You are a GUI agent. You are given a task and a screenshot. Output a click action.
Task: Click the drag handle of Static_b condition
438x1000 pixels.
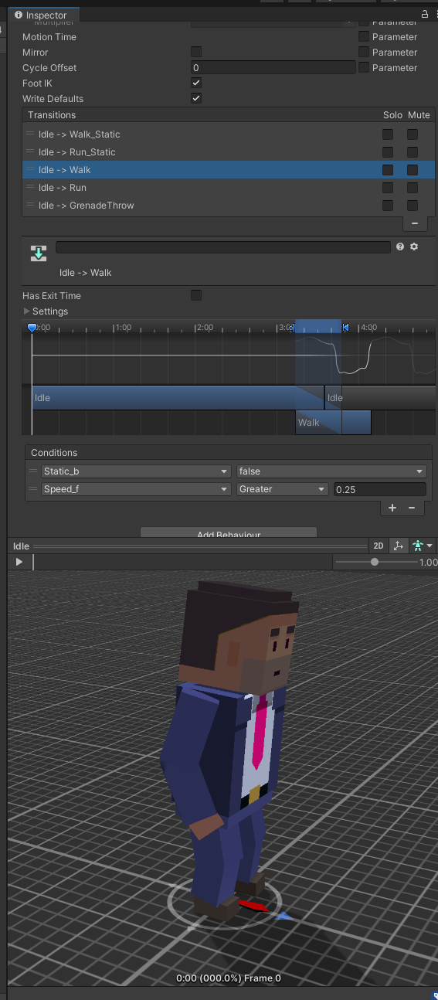coord(33,471)
